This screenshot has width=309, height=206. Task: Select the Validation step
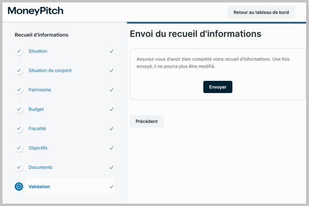tap(39, 187)
